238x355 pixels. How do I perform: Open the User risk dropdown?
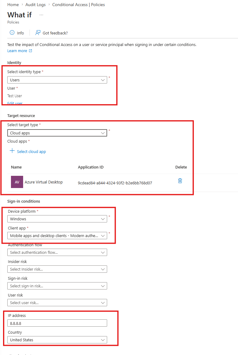[57, 303]
